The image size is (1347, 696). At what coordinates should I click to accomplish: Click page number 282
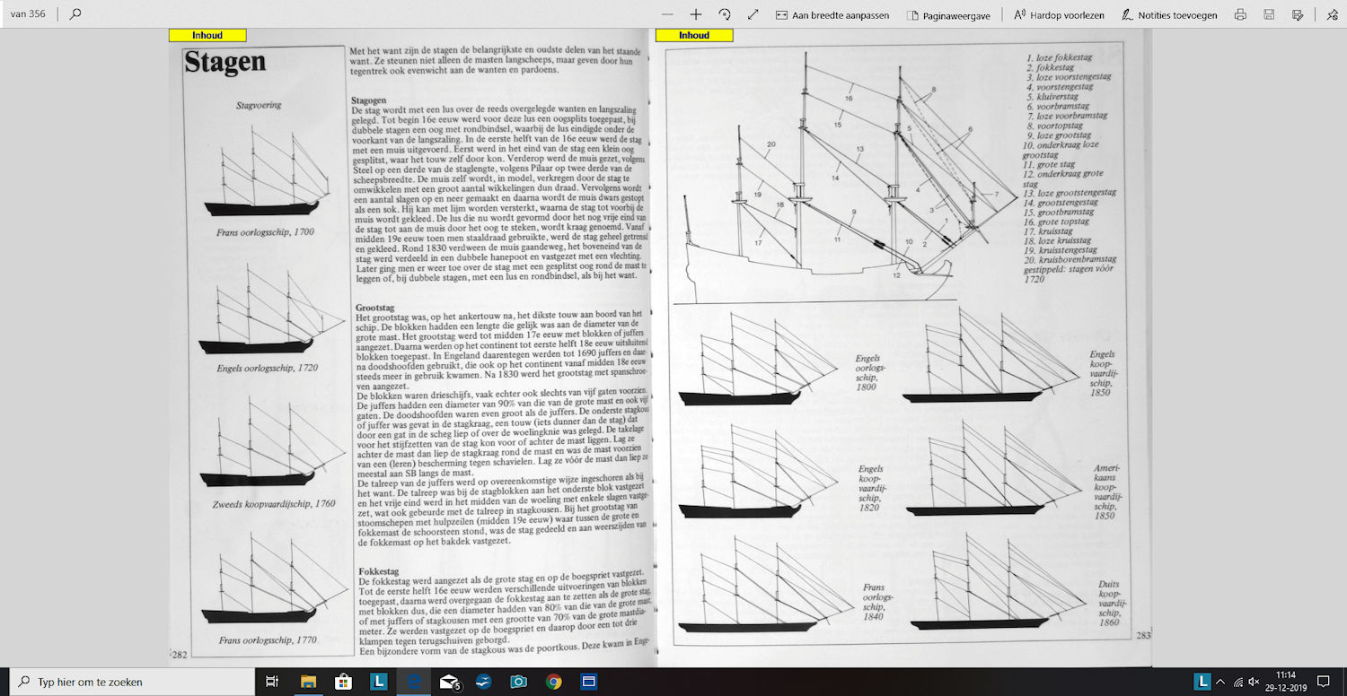pos(179,655)
